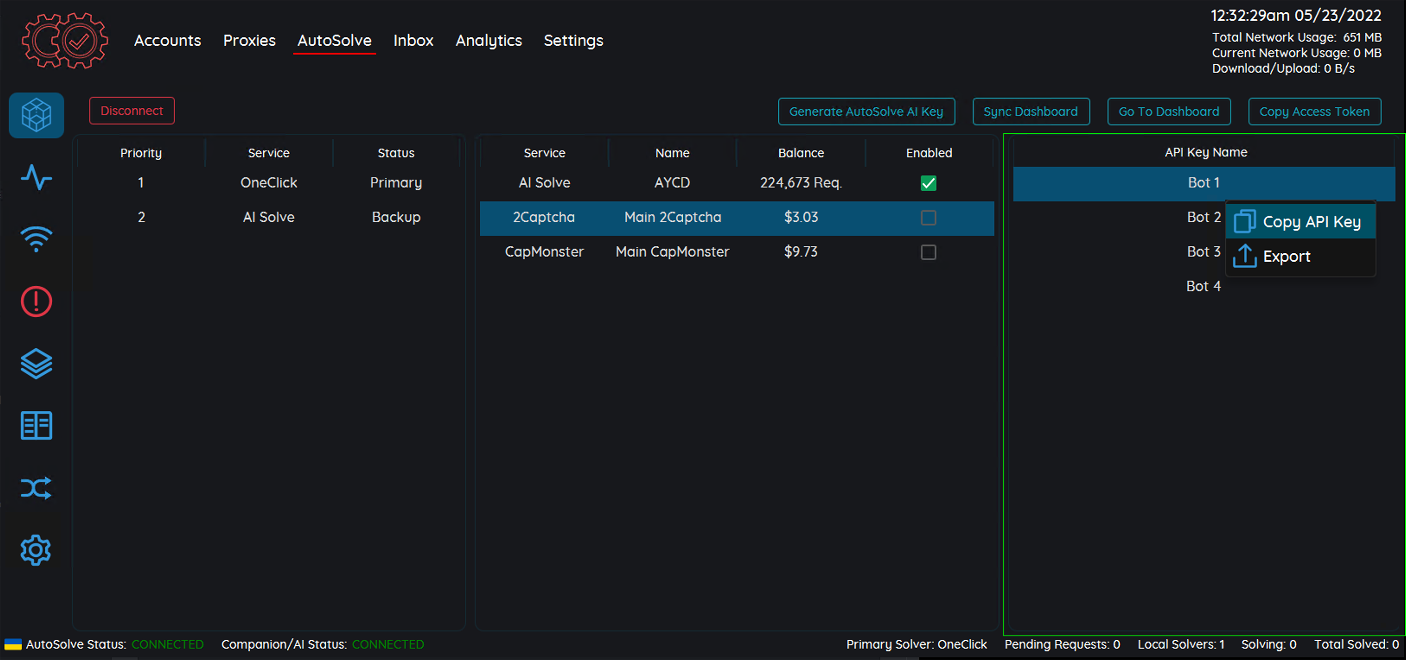Select the Backup status cell

click(x=396, y=217)
